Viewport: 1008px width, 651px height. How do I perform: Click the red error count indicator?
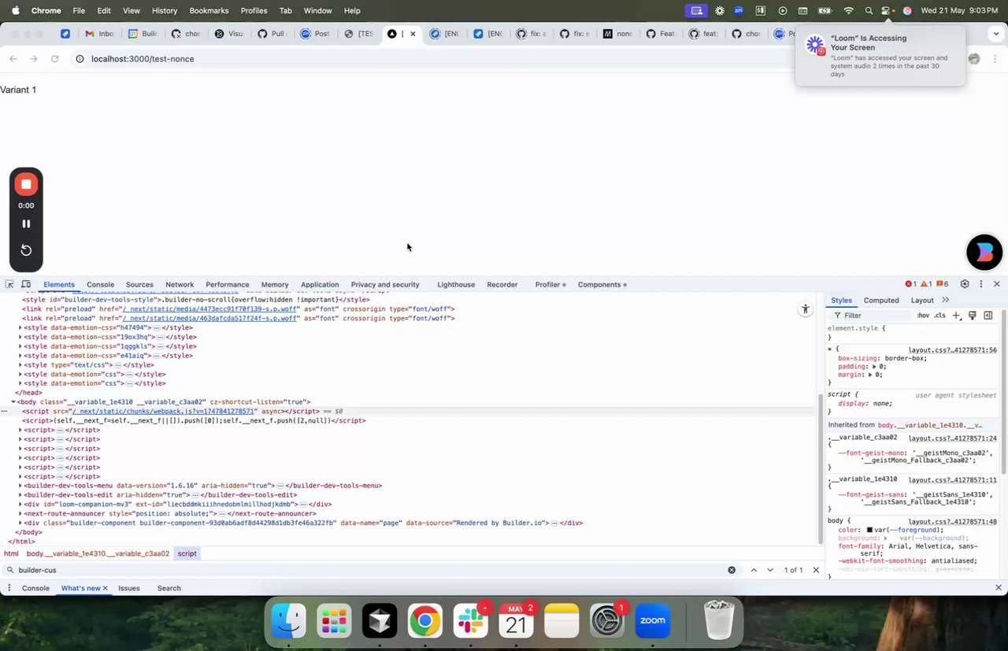(x=910, y=284)
